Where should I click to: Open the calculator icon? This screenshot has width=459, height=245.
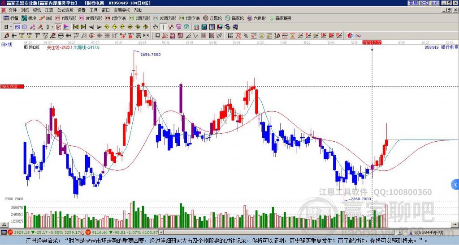[x=204, y=27]
